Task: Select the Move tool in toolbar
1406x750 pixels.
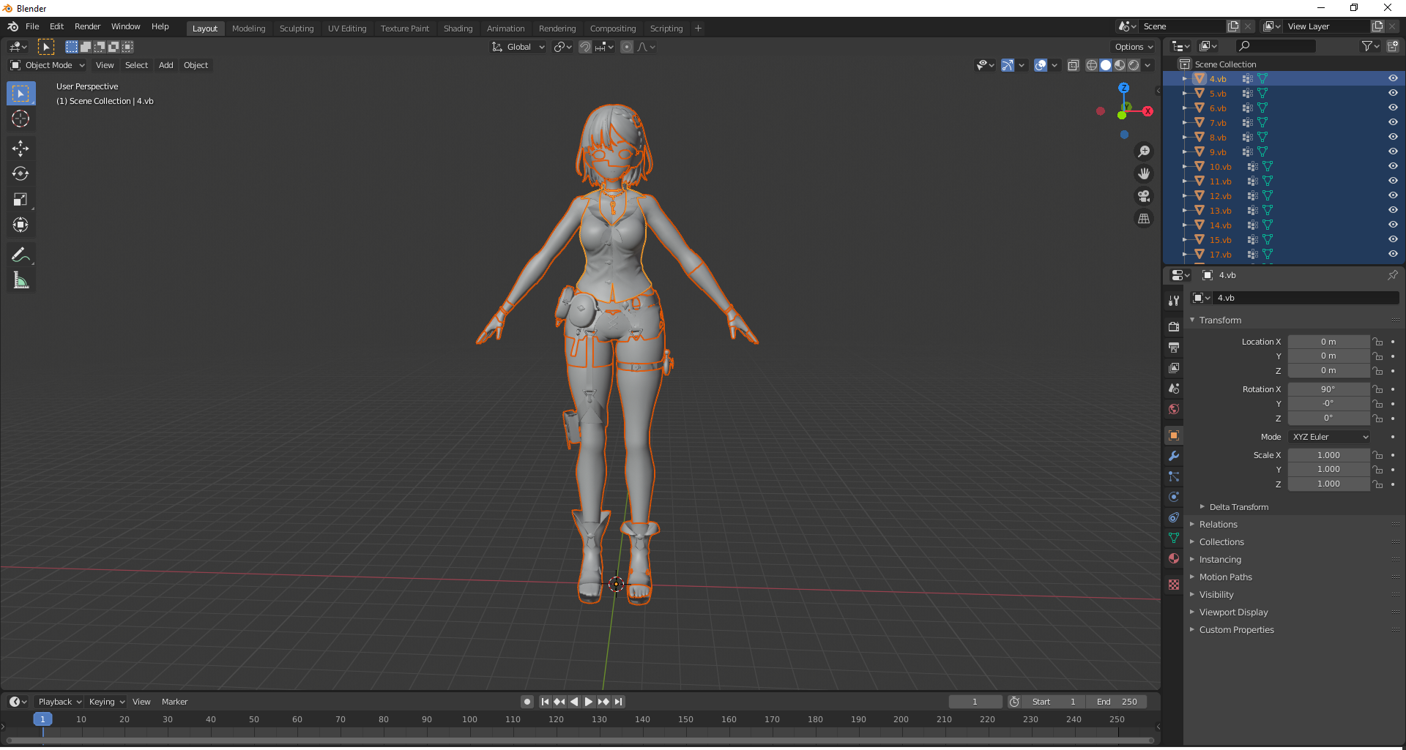Action: [x=21, y=149]
